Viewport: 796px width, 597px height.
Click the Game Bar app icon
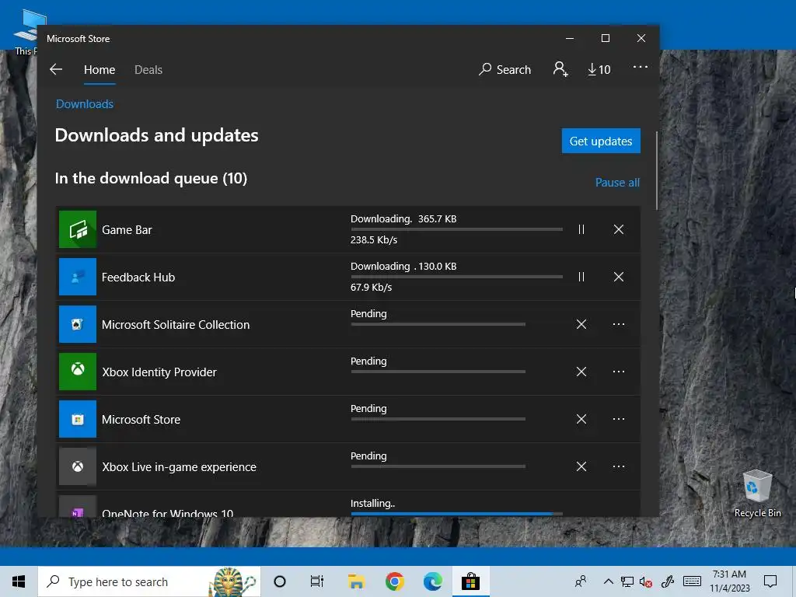pyautogui.click(x=78, y=229)
